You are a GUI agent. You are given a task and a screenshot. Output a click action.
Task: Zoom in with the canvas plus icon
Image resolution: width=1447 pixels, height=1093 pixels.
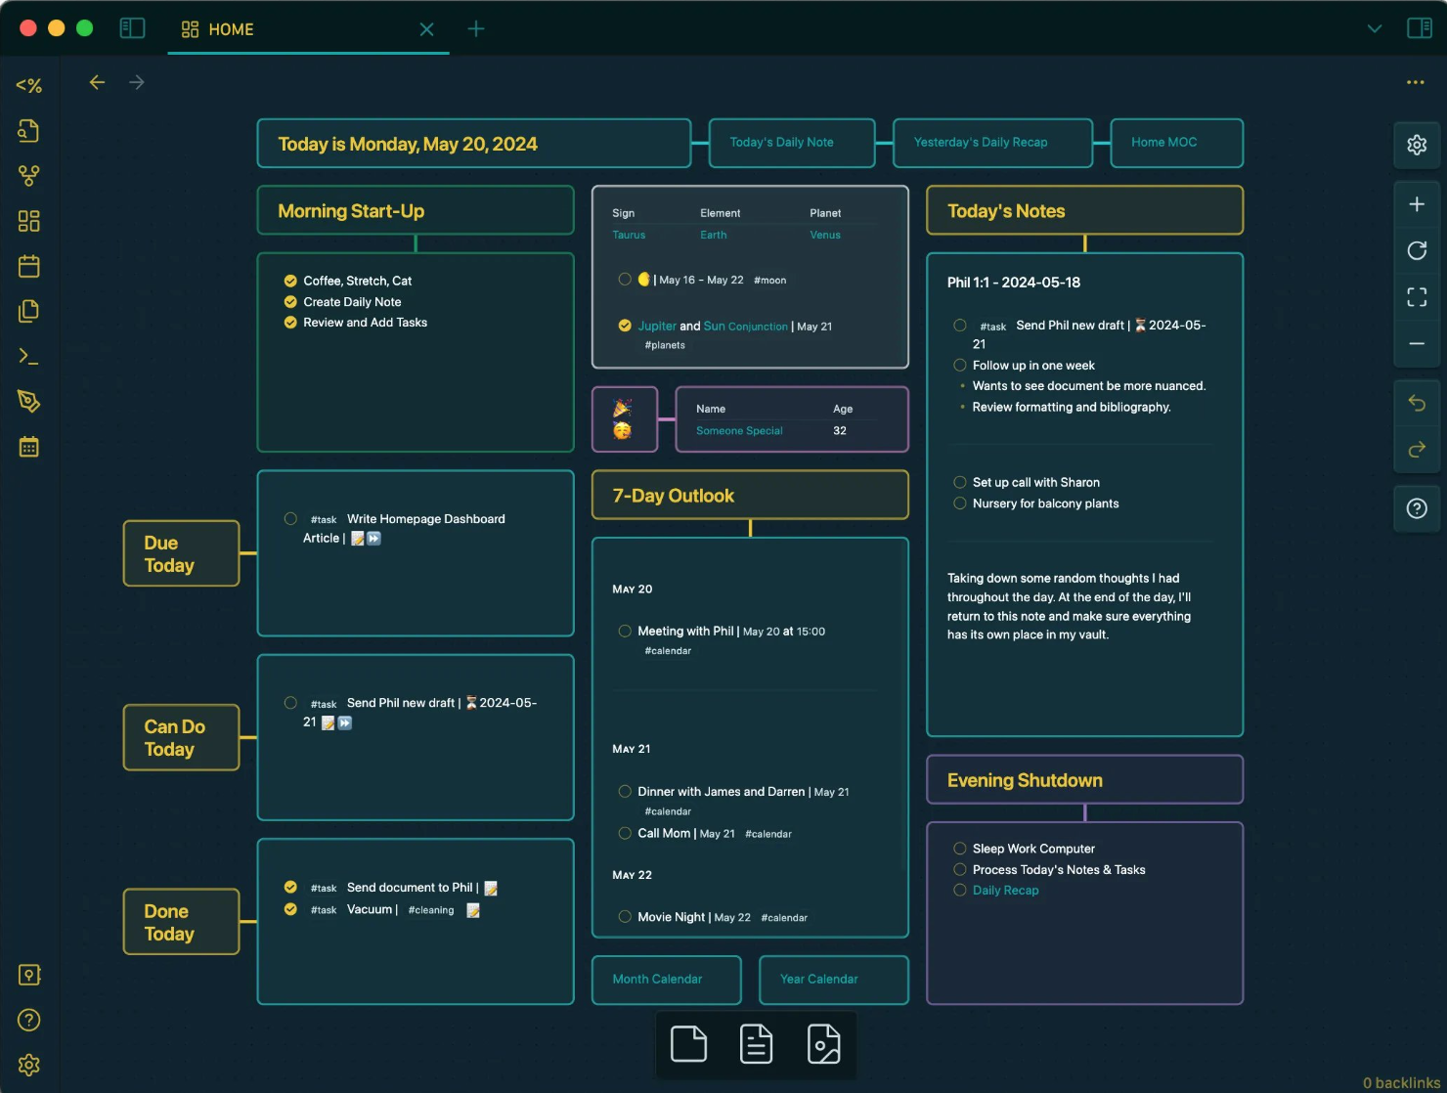tap(1416, 204)
